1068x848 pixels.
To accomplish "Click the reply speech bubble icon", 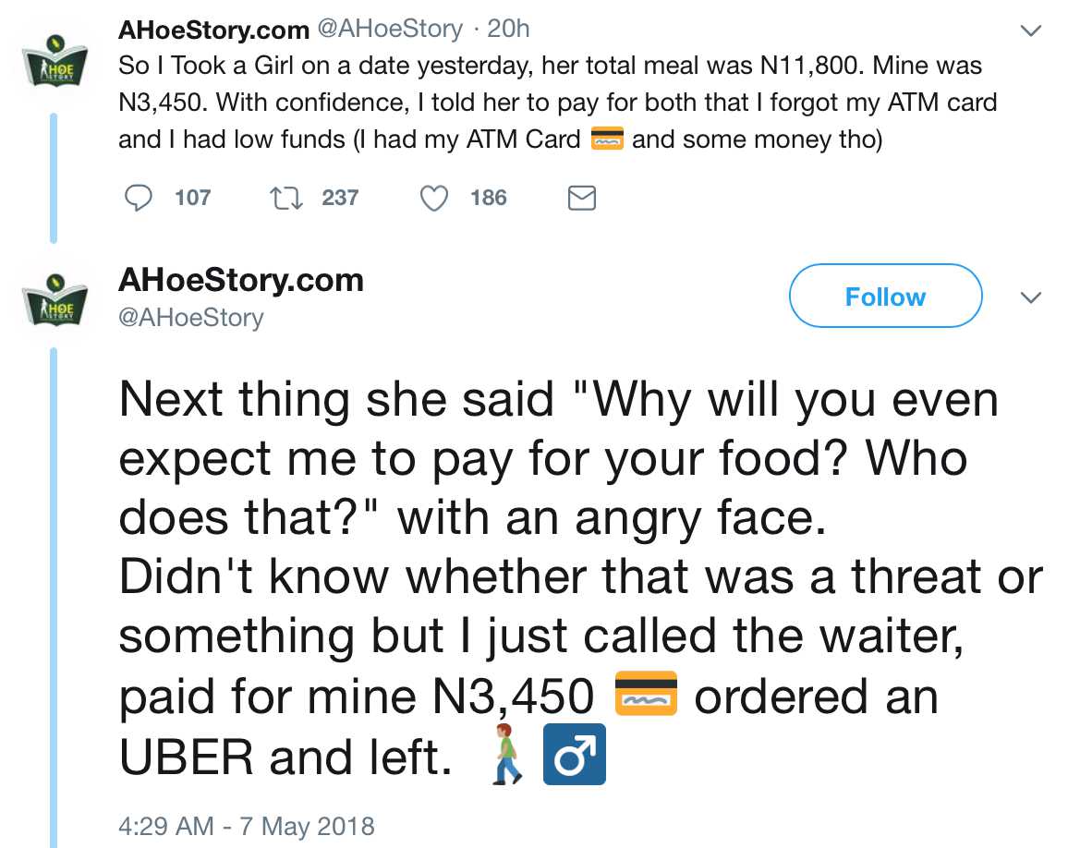I will [x=138, y=198].
